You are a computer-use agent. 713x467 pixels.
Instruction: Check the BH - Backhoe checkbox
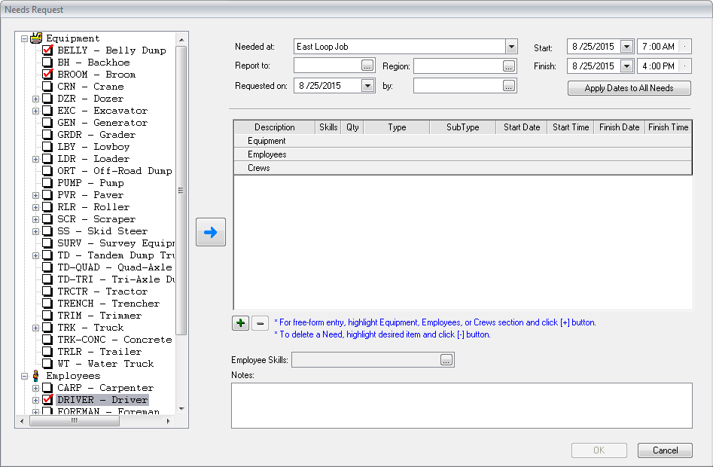pos(47,63)
